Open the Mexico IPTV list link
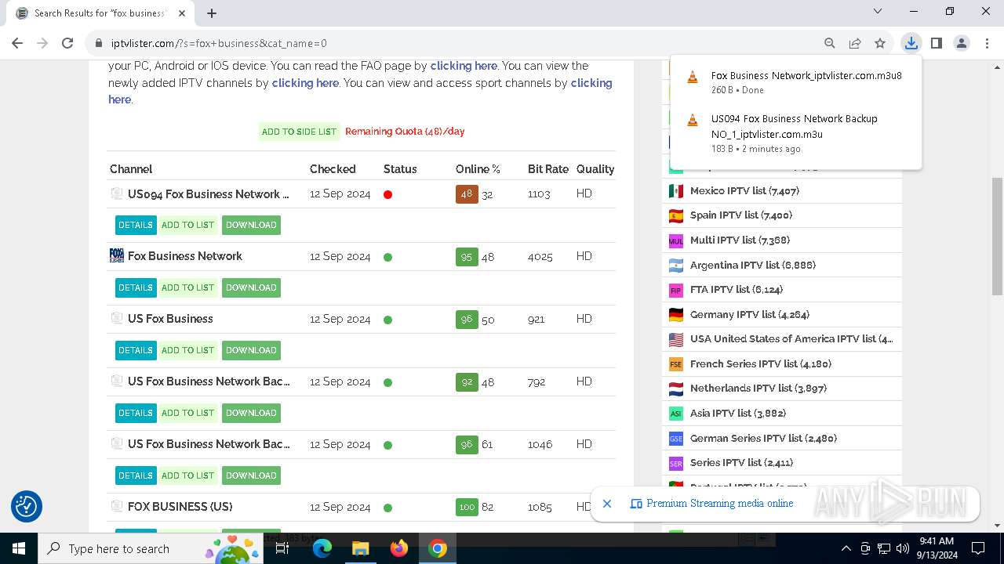This screenshot has height=564, width=1004. click(744, 190)
